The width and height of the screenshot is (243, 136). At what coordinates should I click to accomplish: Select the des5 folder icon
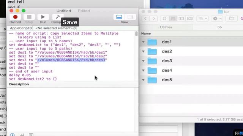coord(152,80)
